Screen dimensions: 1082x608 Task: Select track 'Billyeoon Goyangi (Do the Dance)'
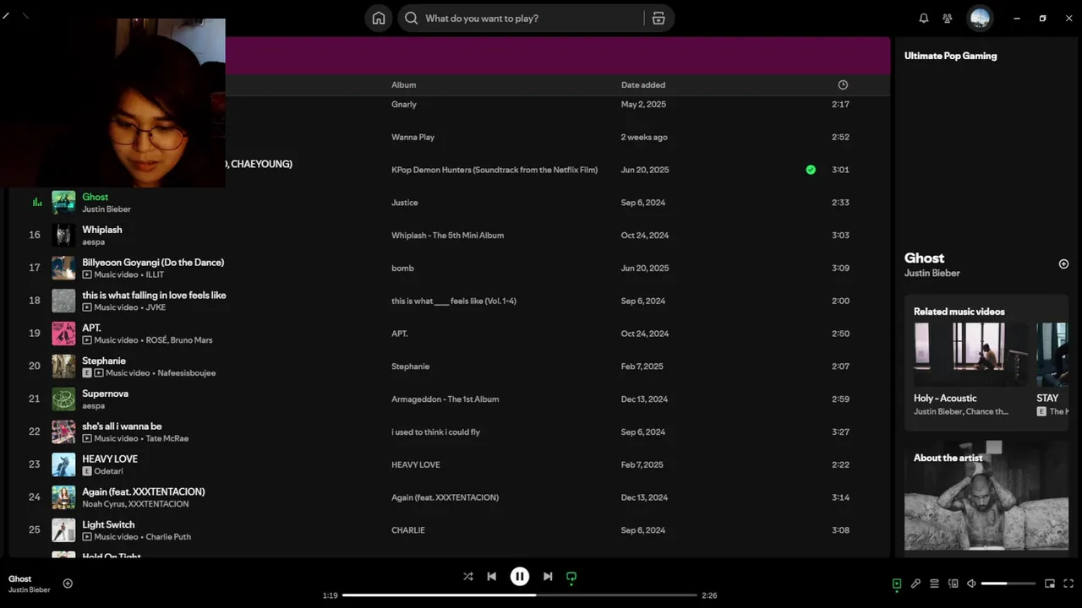(153, 263)
